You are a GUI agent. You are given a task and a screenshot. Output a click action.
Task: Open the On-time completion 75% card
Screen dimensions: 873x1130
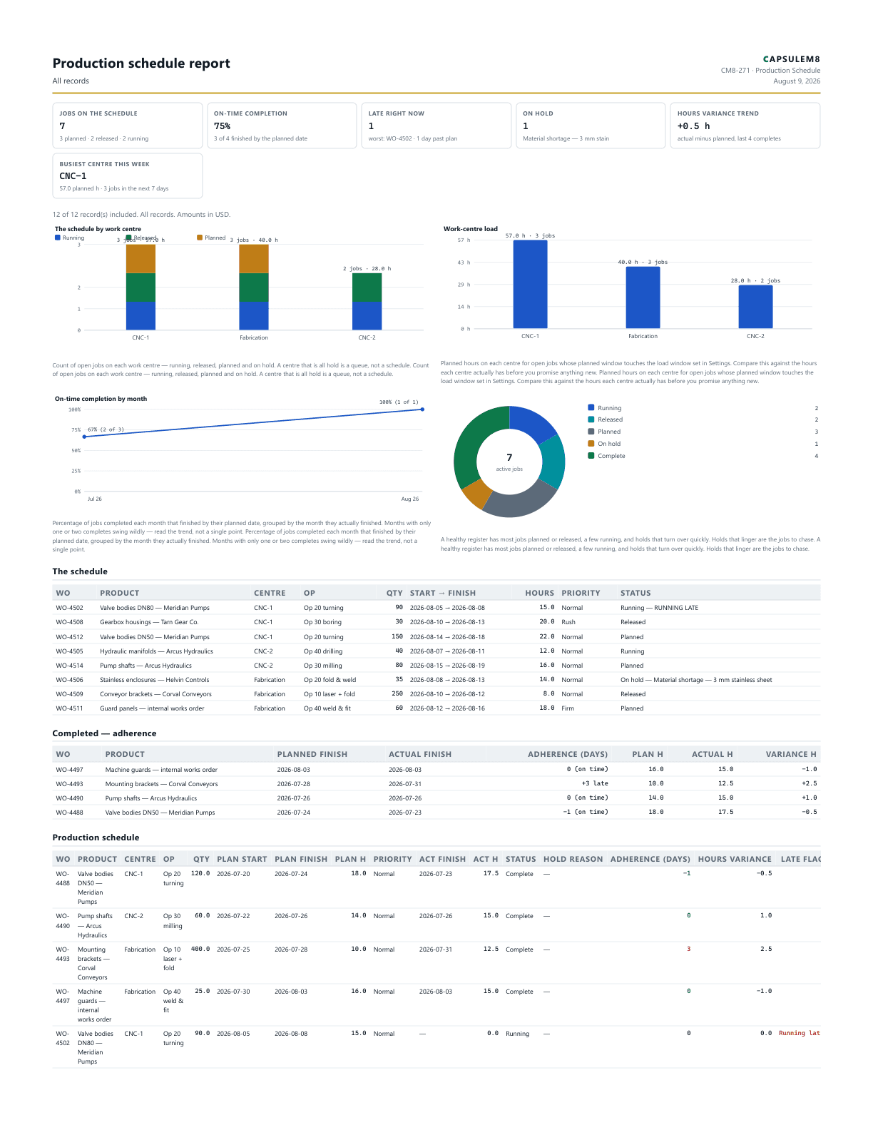[282, 126]
